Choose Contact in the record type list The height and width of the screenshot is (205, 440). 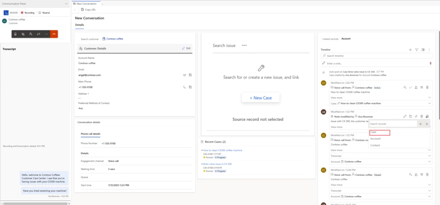375,145
